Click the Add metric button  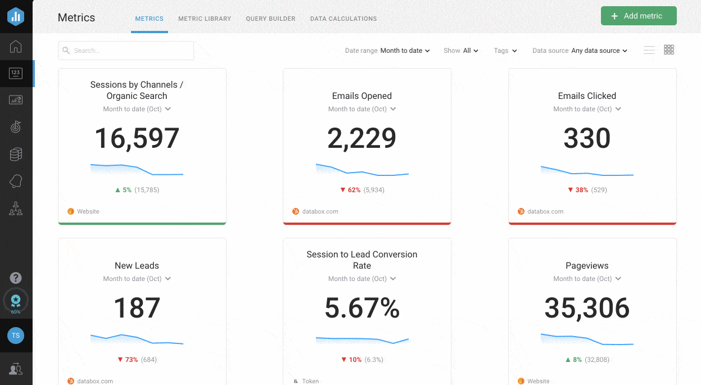638,16
